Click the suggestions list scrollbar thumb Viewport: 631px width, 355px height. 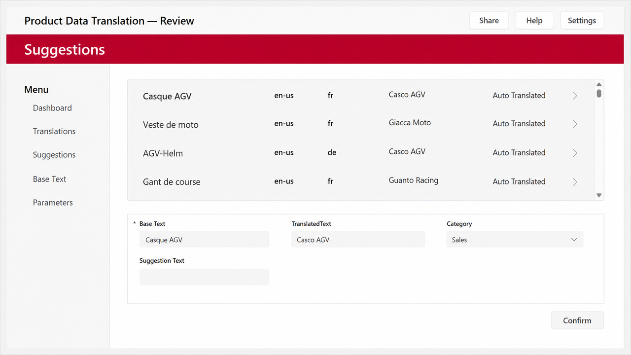(x=599, y=93)
